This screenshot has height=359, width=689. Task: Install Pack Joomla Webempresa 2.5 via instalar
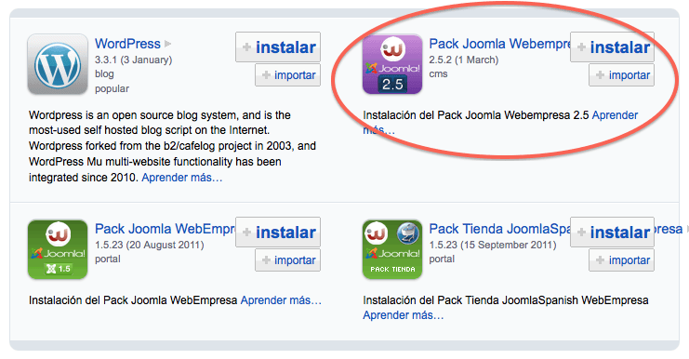[613, 47]
